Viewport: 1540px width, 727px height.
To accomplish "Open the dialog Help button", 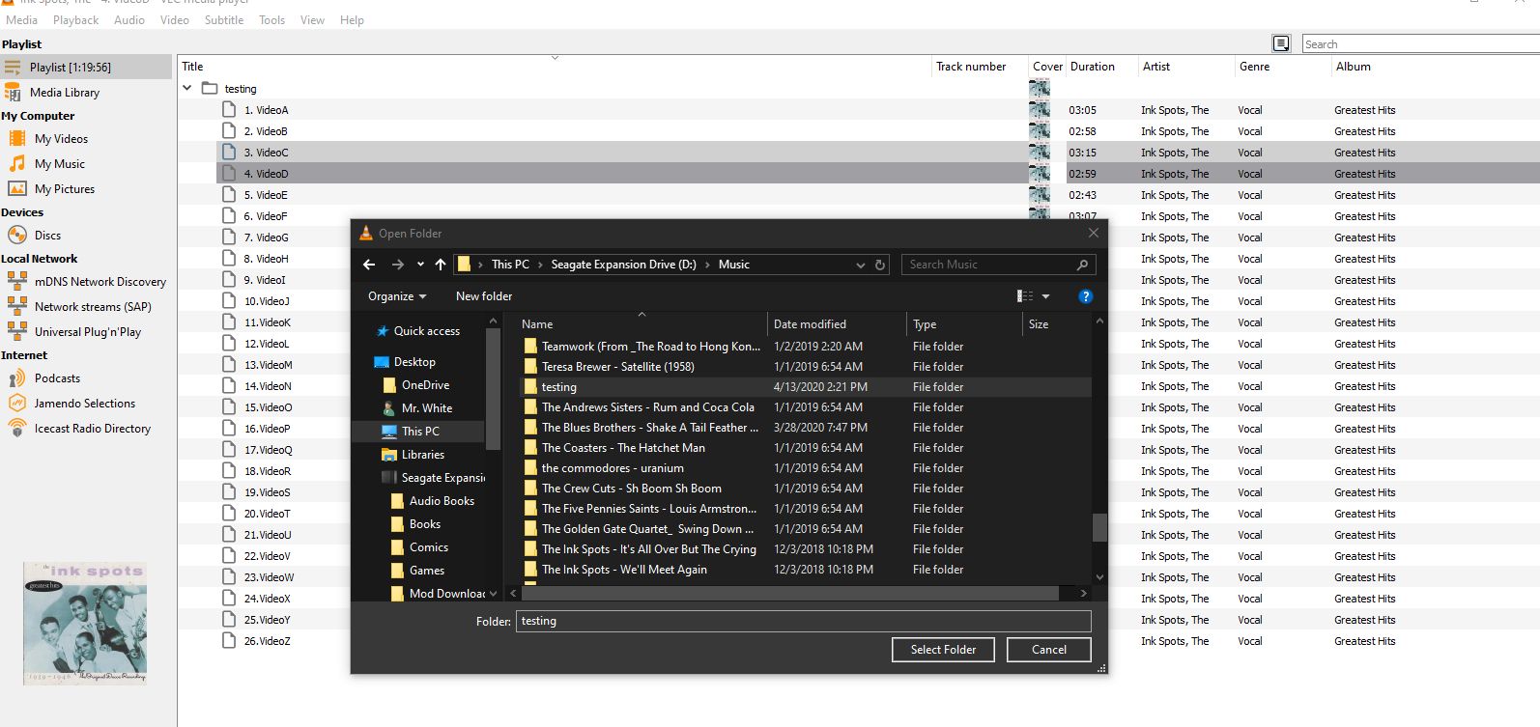I will (x=1085, y=296).
